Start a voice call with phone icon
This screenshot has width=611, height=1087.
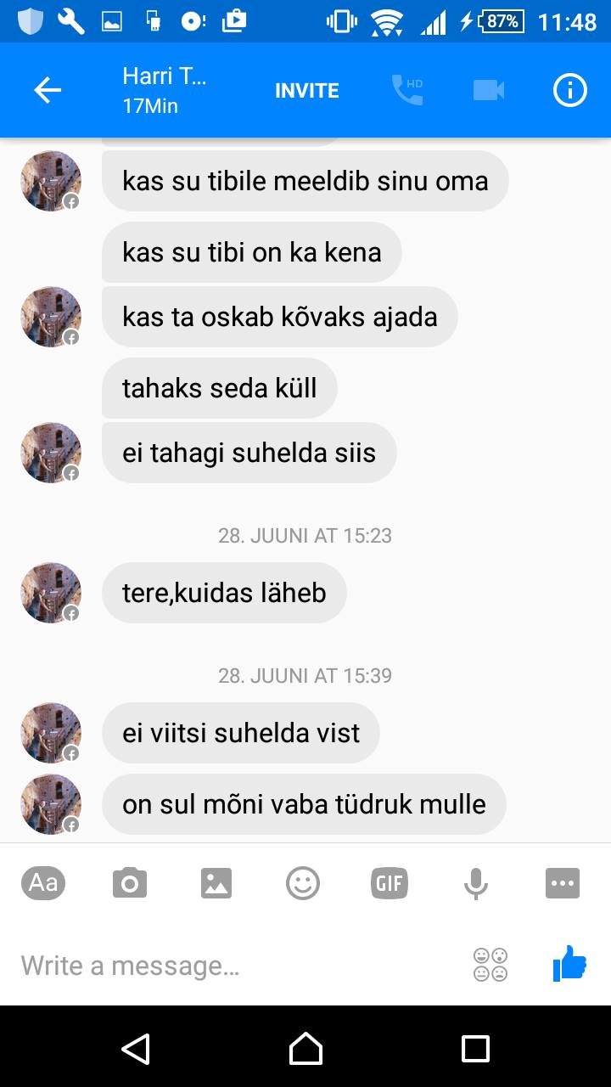pyautogui.click(x=406, y=90)
